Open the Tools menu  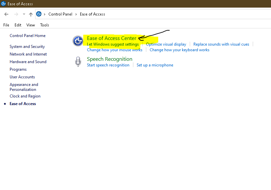pyautogui.click(x=44, y=25)
